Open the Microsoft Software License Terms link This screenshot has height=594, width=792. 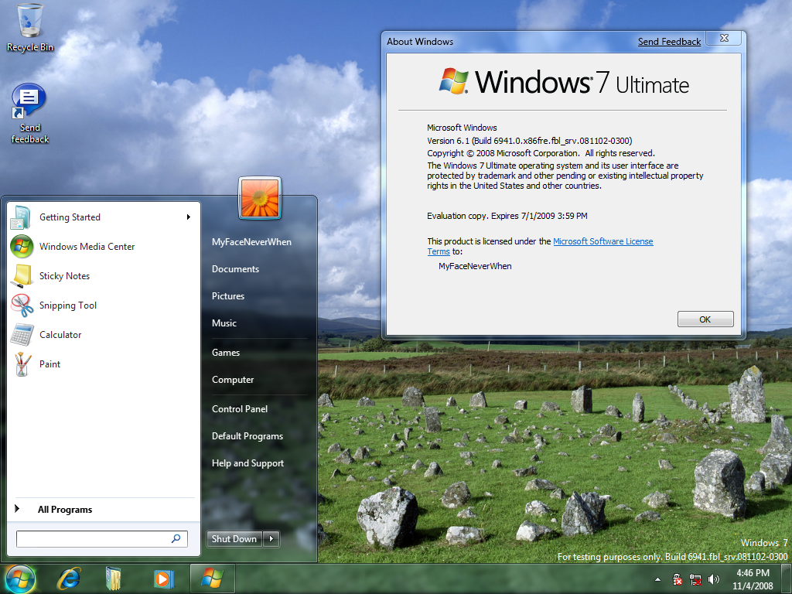tap(603, 241)
